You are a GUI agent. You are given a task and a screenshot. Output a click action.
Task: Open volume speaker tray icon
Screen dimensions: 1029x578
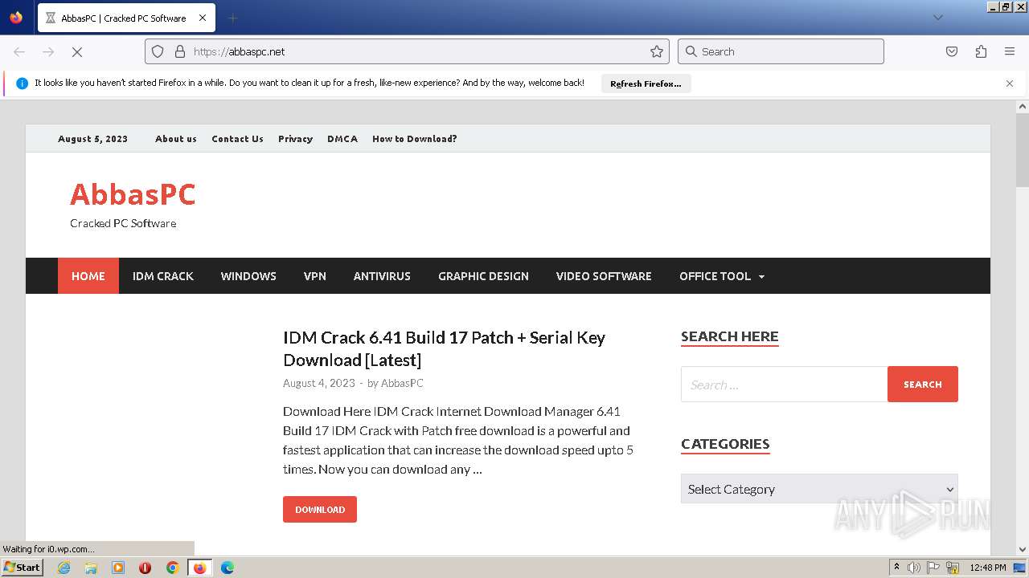point(914,568)
